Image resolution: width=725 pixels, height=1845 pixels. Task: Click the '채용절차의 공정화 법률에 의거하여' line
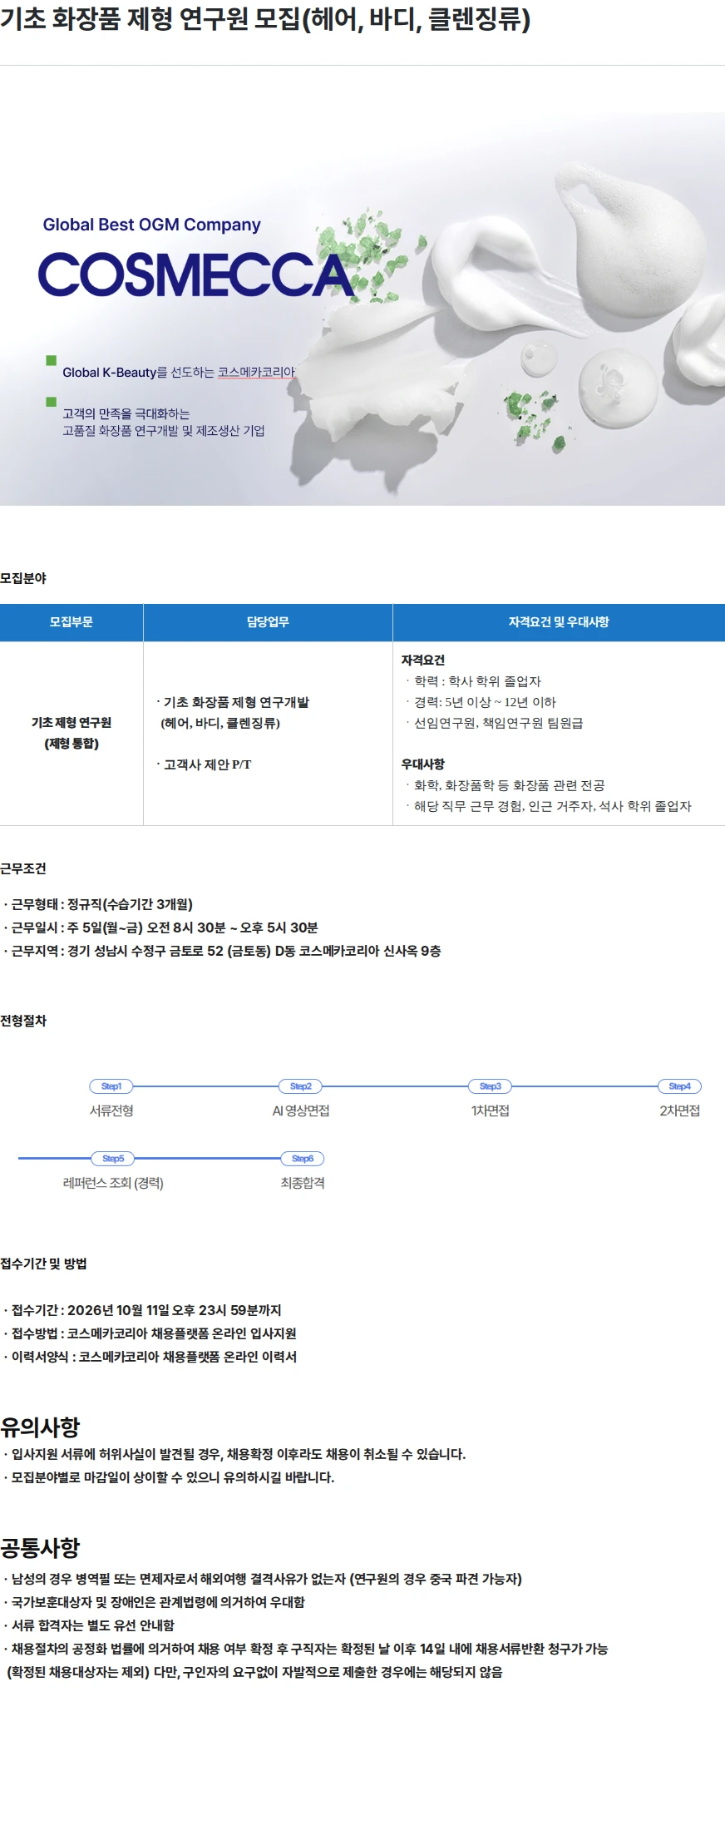tap(306, 1649)
